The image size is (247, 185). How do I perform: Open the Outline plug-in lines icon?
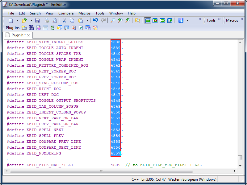(45, 28)
